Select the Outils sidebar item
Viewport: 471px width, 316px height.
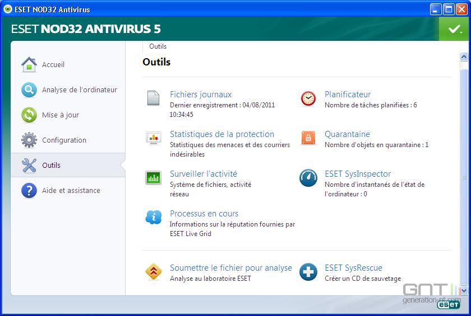coord(68,165)
